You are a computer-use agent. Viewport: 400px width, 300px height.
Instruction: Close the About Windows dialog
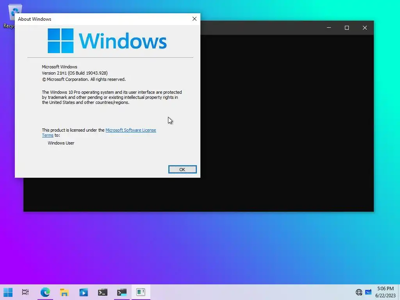click(x=195, y=19)
